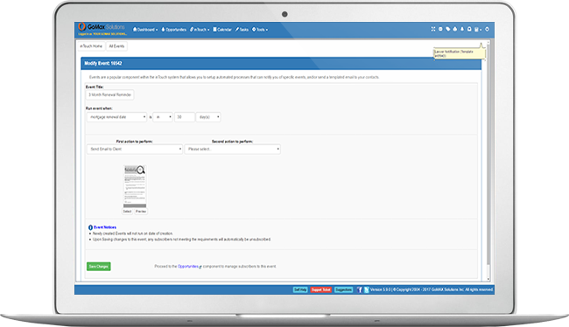Follow the Opportunities link

(x=188, y=267)
